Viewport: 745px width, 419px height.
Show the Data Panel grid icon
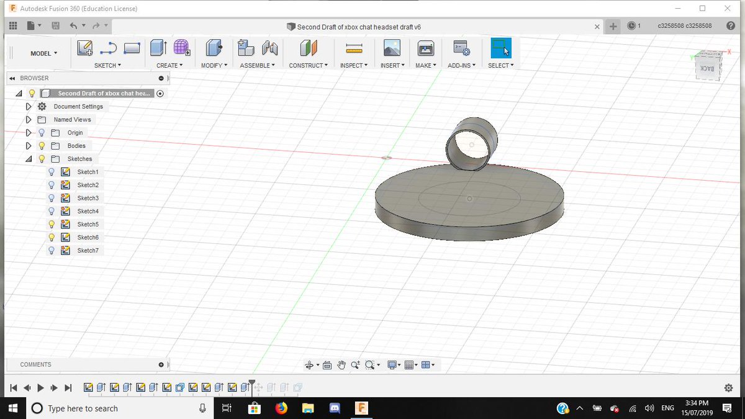(x=13, y=26)
